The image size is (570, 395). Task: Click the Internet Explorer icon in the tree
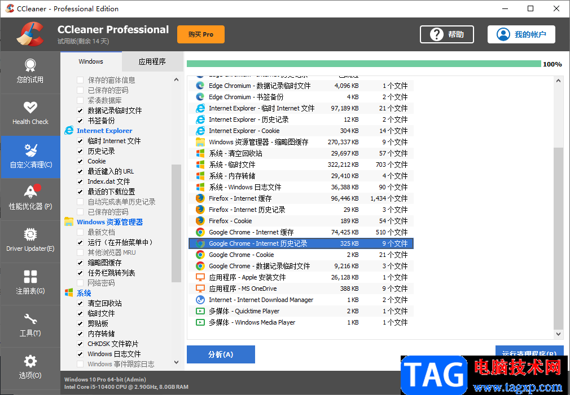[x=69, y=131]
